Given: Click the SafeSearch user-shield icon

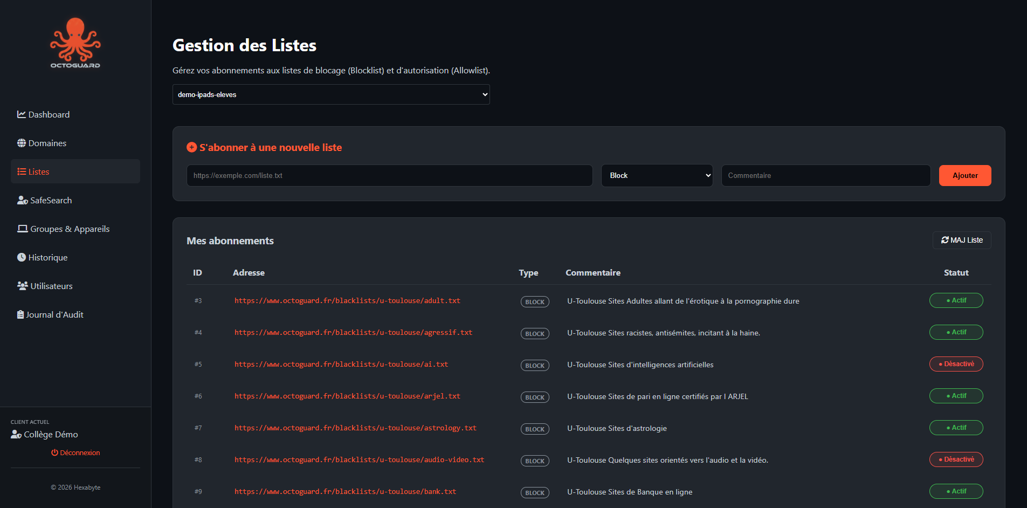Looking at the screenshot, I should point(23,200).
